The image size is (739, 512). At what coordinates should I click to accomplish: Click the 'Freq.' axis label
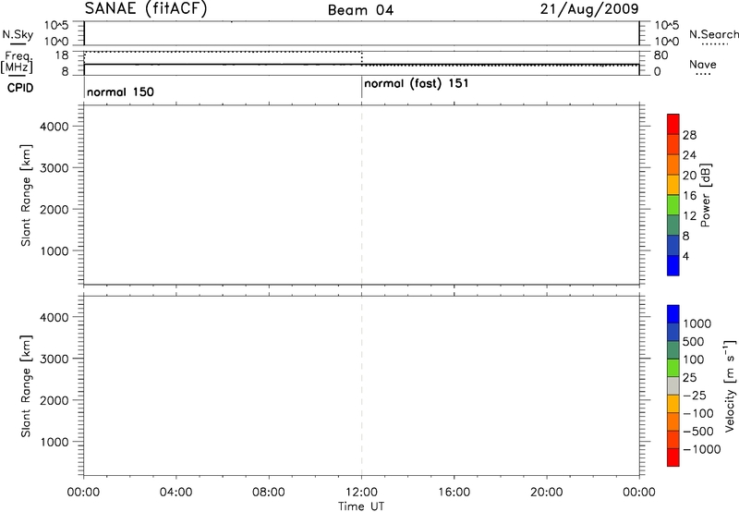(x=18, y=56)
